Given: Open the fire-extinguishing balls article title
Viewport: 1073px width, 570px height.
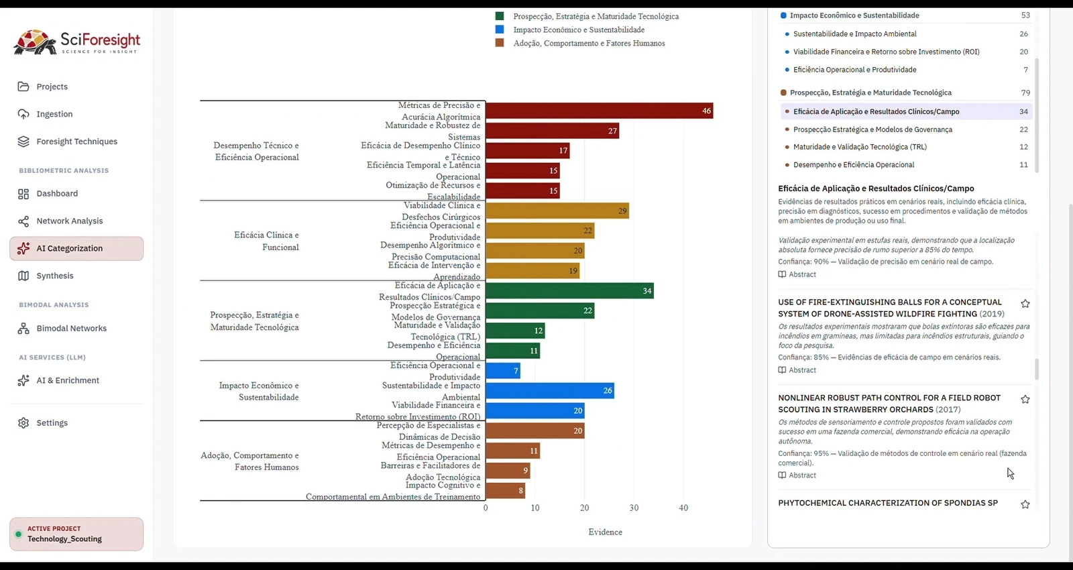Looking at the screenshot, I should 891,308.
